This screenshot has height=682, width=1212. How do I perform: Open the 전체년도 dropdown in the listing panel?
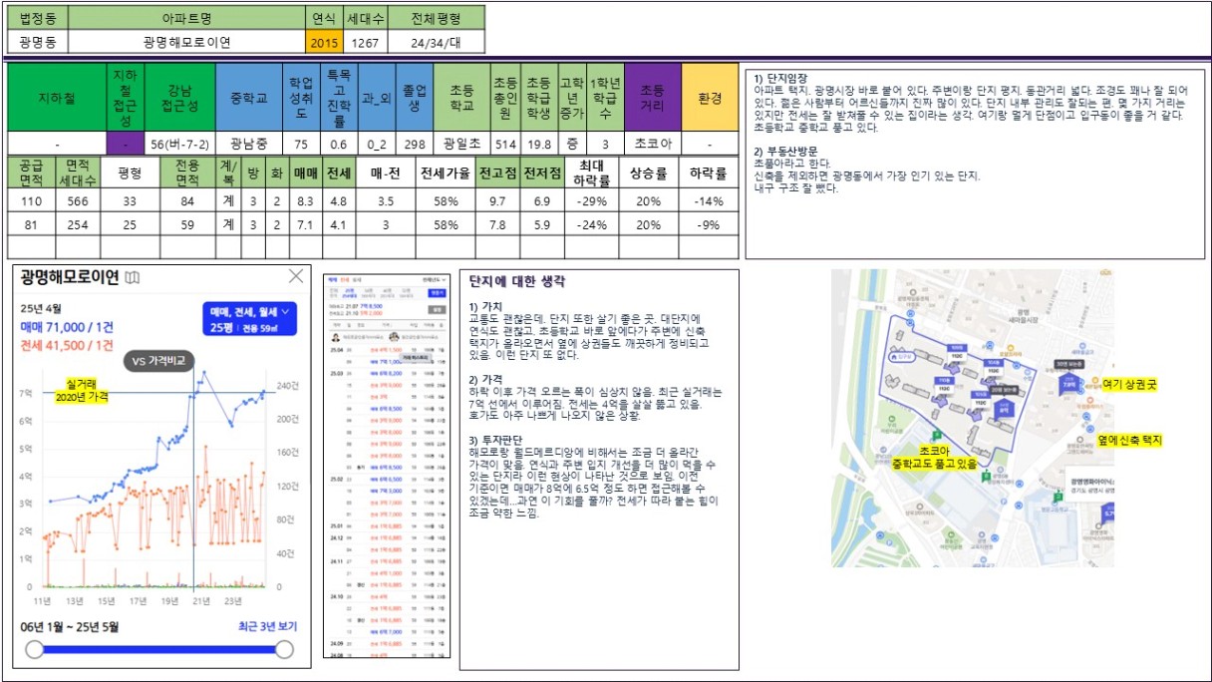pos(435,280)
